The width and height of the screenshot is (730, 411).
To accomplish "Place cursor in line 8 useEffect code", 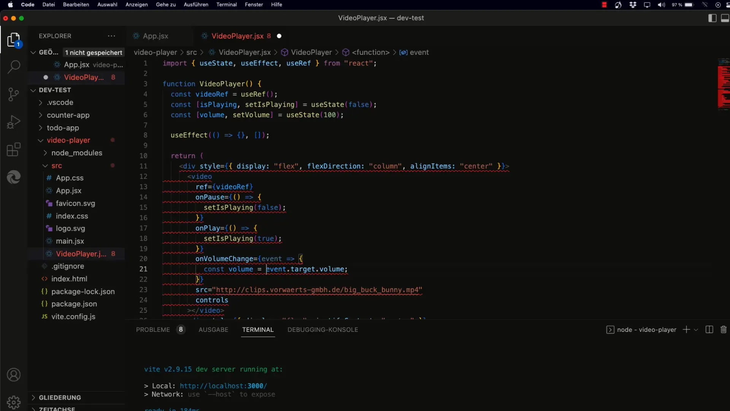I will [220, 135].
